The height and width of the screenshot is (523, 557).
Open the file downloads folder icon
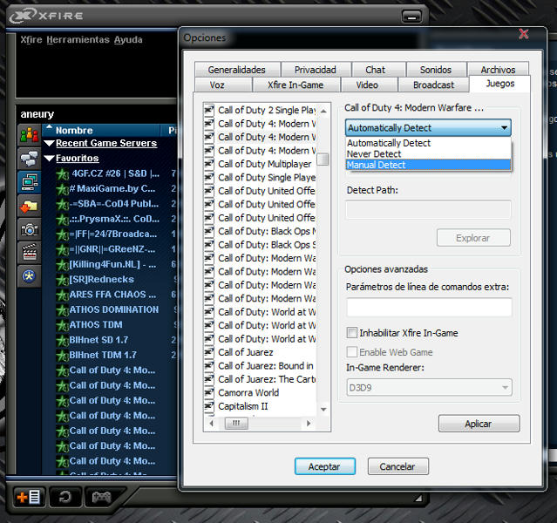(x=30, y=206)
